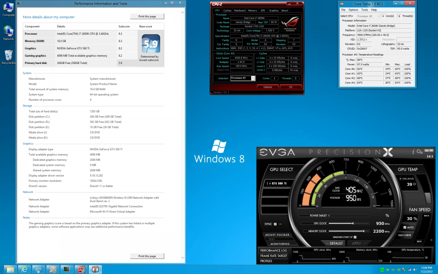Open the Recycle Bin desktop icon

pos(8,57)
